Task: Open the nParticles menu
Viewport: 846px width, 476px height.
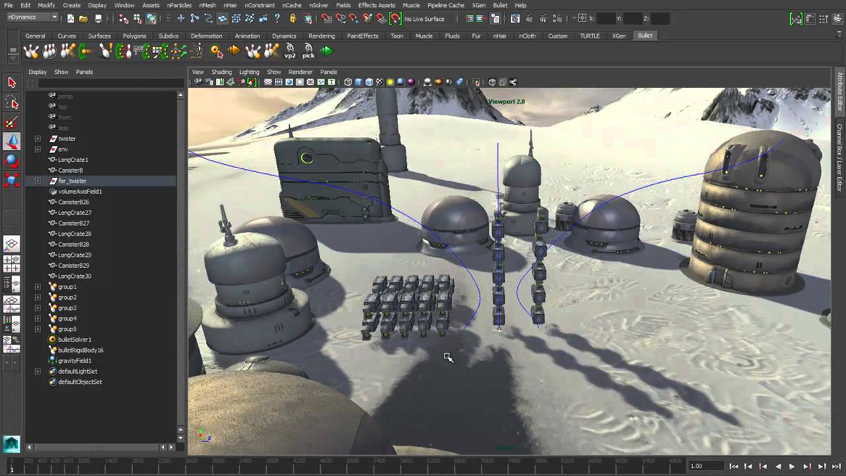Action: click(x=179, y=5)
